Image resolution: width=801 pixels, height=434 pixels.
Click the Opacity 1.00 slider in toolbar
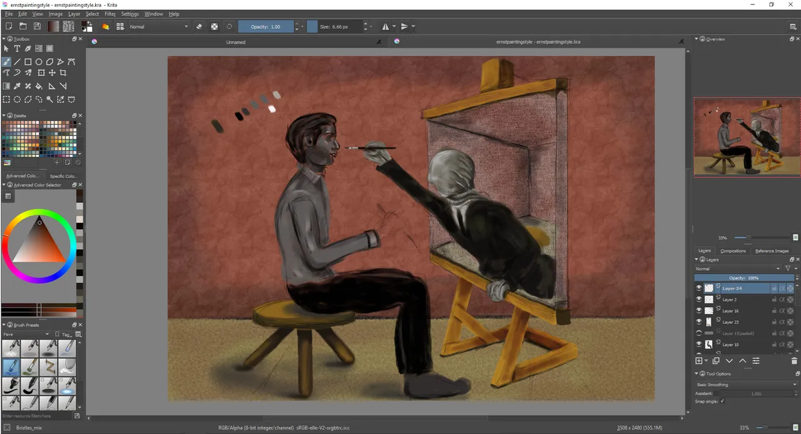[x=266, y=26]
